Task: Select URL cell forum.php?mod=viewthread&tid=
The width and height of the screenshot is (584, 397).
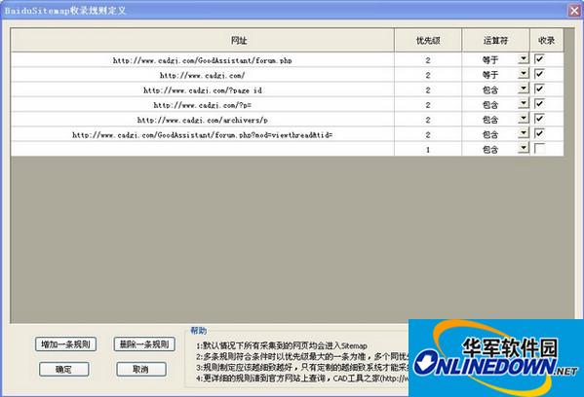Action: coord(202,134)
